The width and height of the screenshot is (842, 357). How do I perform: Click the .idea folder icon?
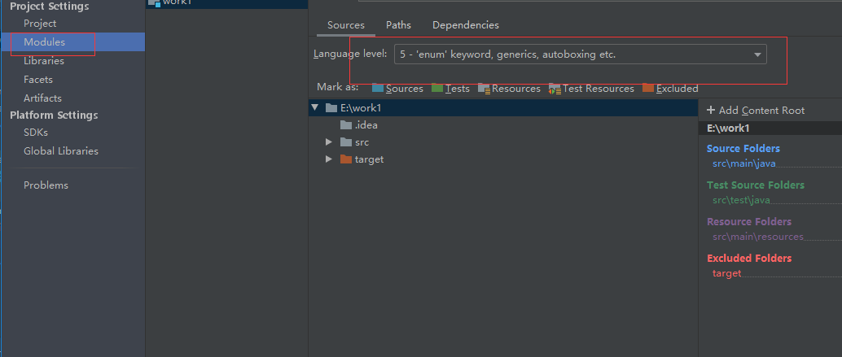346,125
